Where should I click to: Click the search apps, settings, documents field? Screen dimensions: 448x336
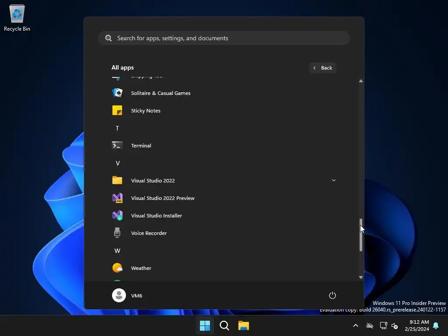(224, 38)
